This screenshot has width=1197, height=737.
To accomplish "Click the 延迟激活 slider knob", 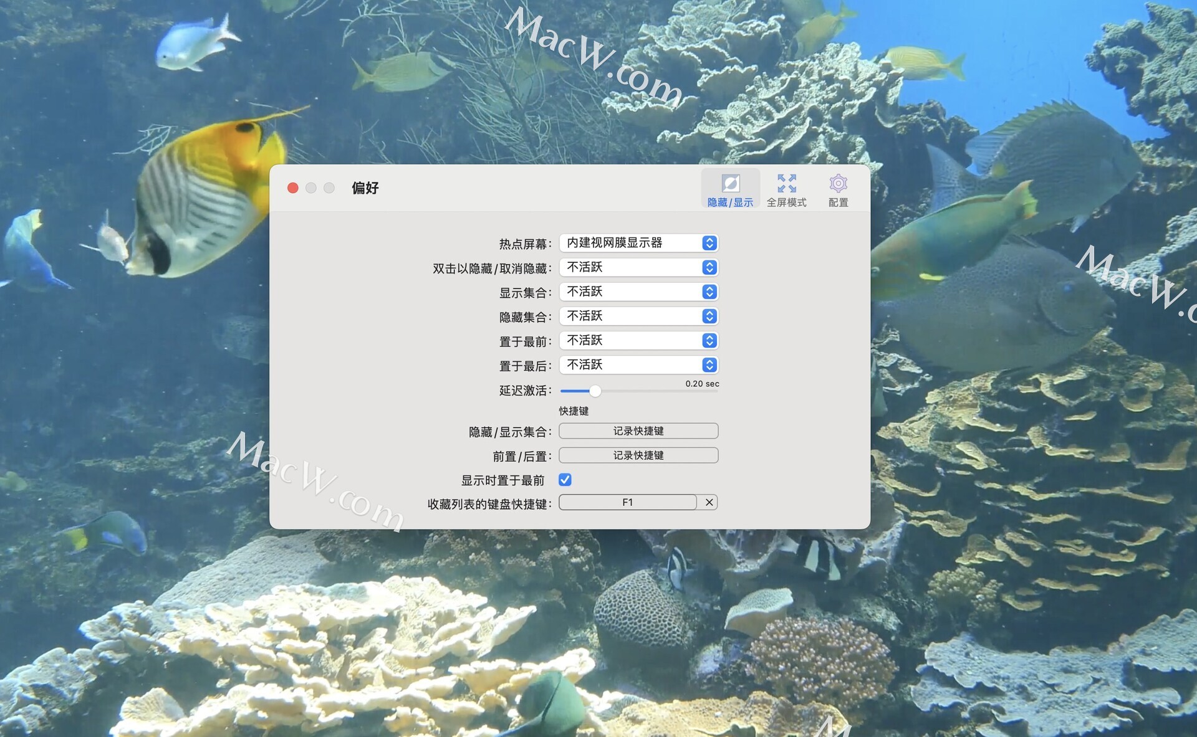I will [x=595, y=391].
